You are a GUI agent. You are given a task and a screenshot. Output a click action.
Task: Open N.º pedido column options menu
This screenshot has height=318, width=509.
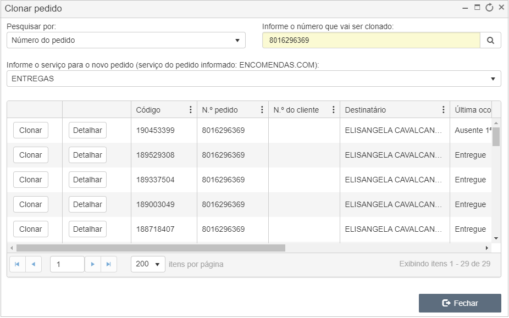pyautogui.click(x=262, y=110)
